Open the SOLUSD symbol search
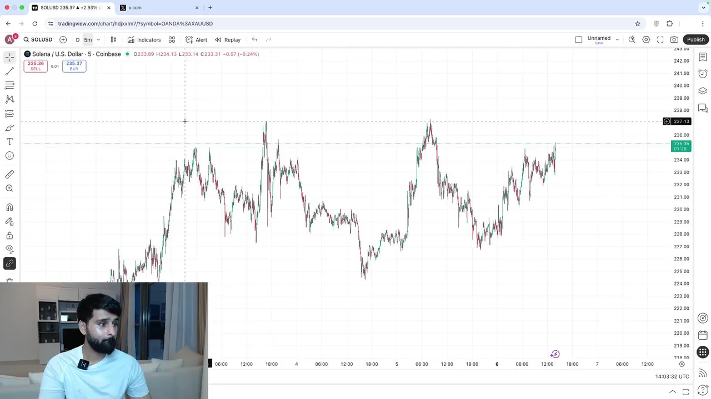The width and height of the screenshot is (711, 399). coord(38,40)
